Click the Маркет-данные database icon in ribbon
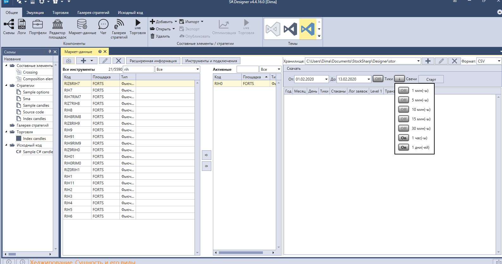The image size is (502, 264). (82, 24)
